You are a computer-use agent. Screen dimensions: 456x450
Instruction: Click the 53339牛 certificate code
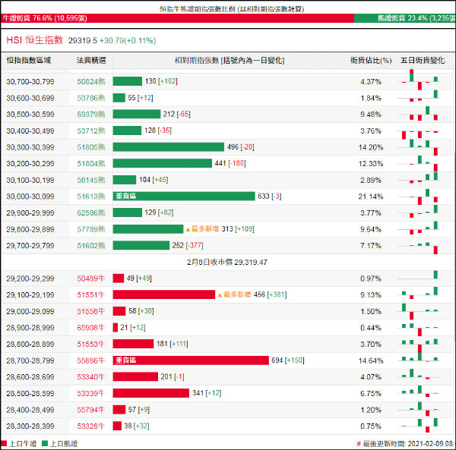point(90,393)
